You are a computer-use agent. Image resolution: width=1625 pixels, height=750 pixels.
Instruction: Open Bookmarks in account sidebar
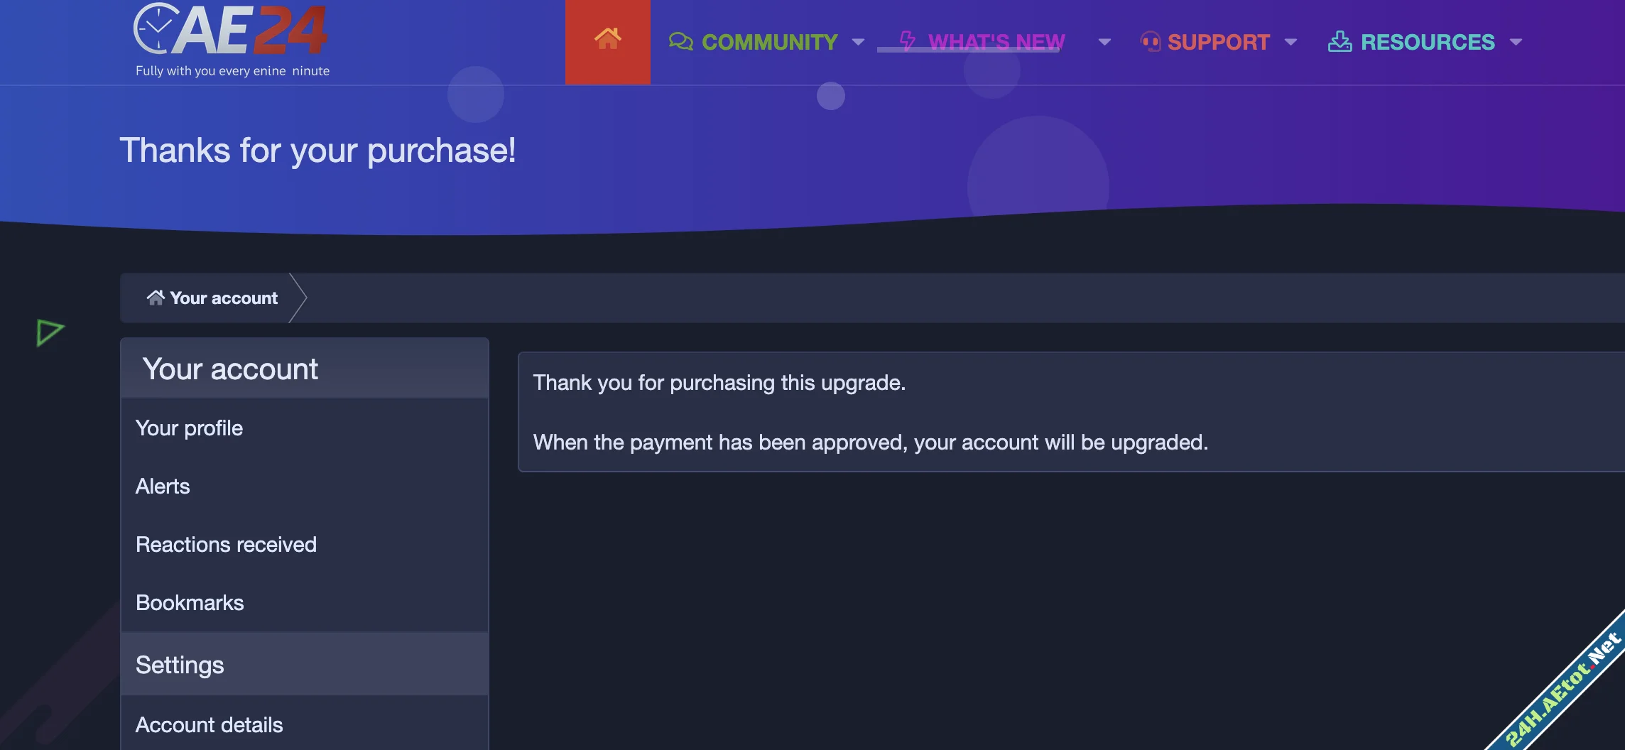coord(190,603)
